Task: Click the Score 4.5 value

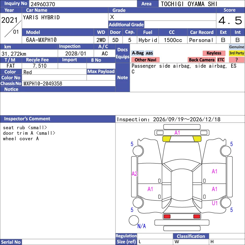Action: coord(230,21)
